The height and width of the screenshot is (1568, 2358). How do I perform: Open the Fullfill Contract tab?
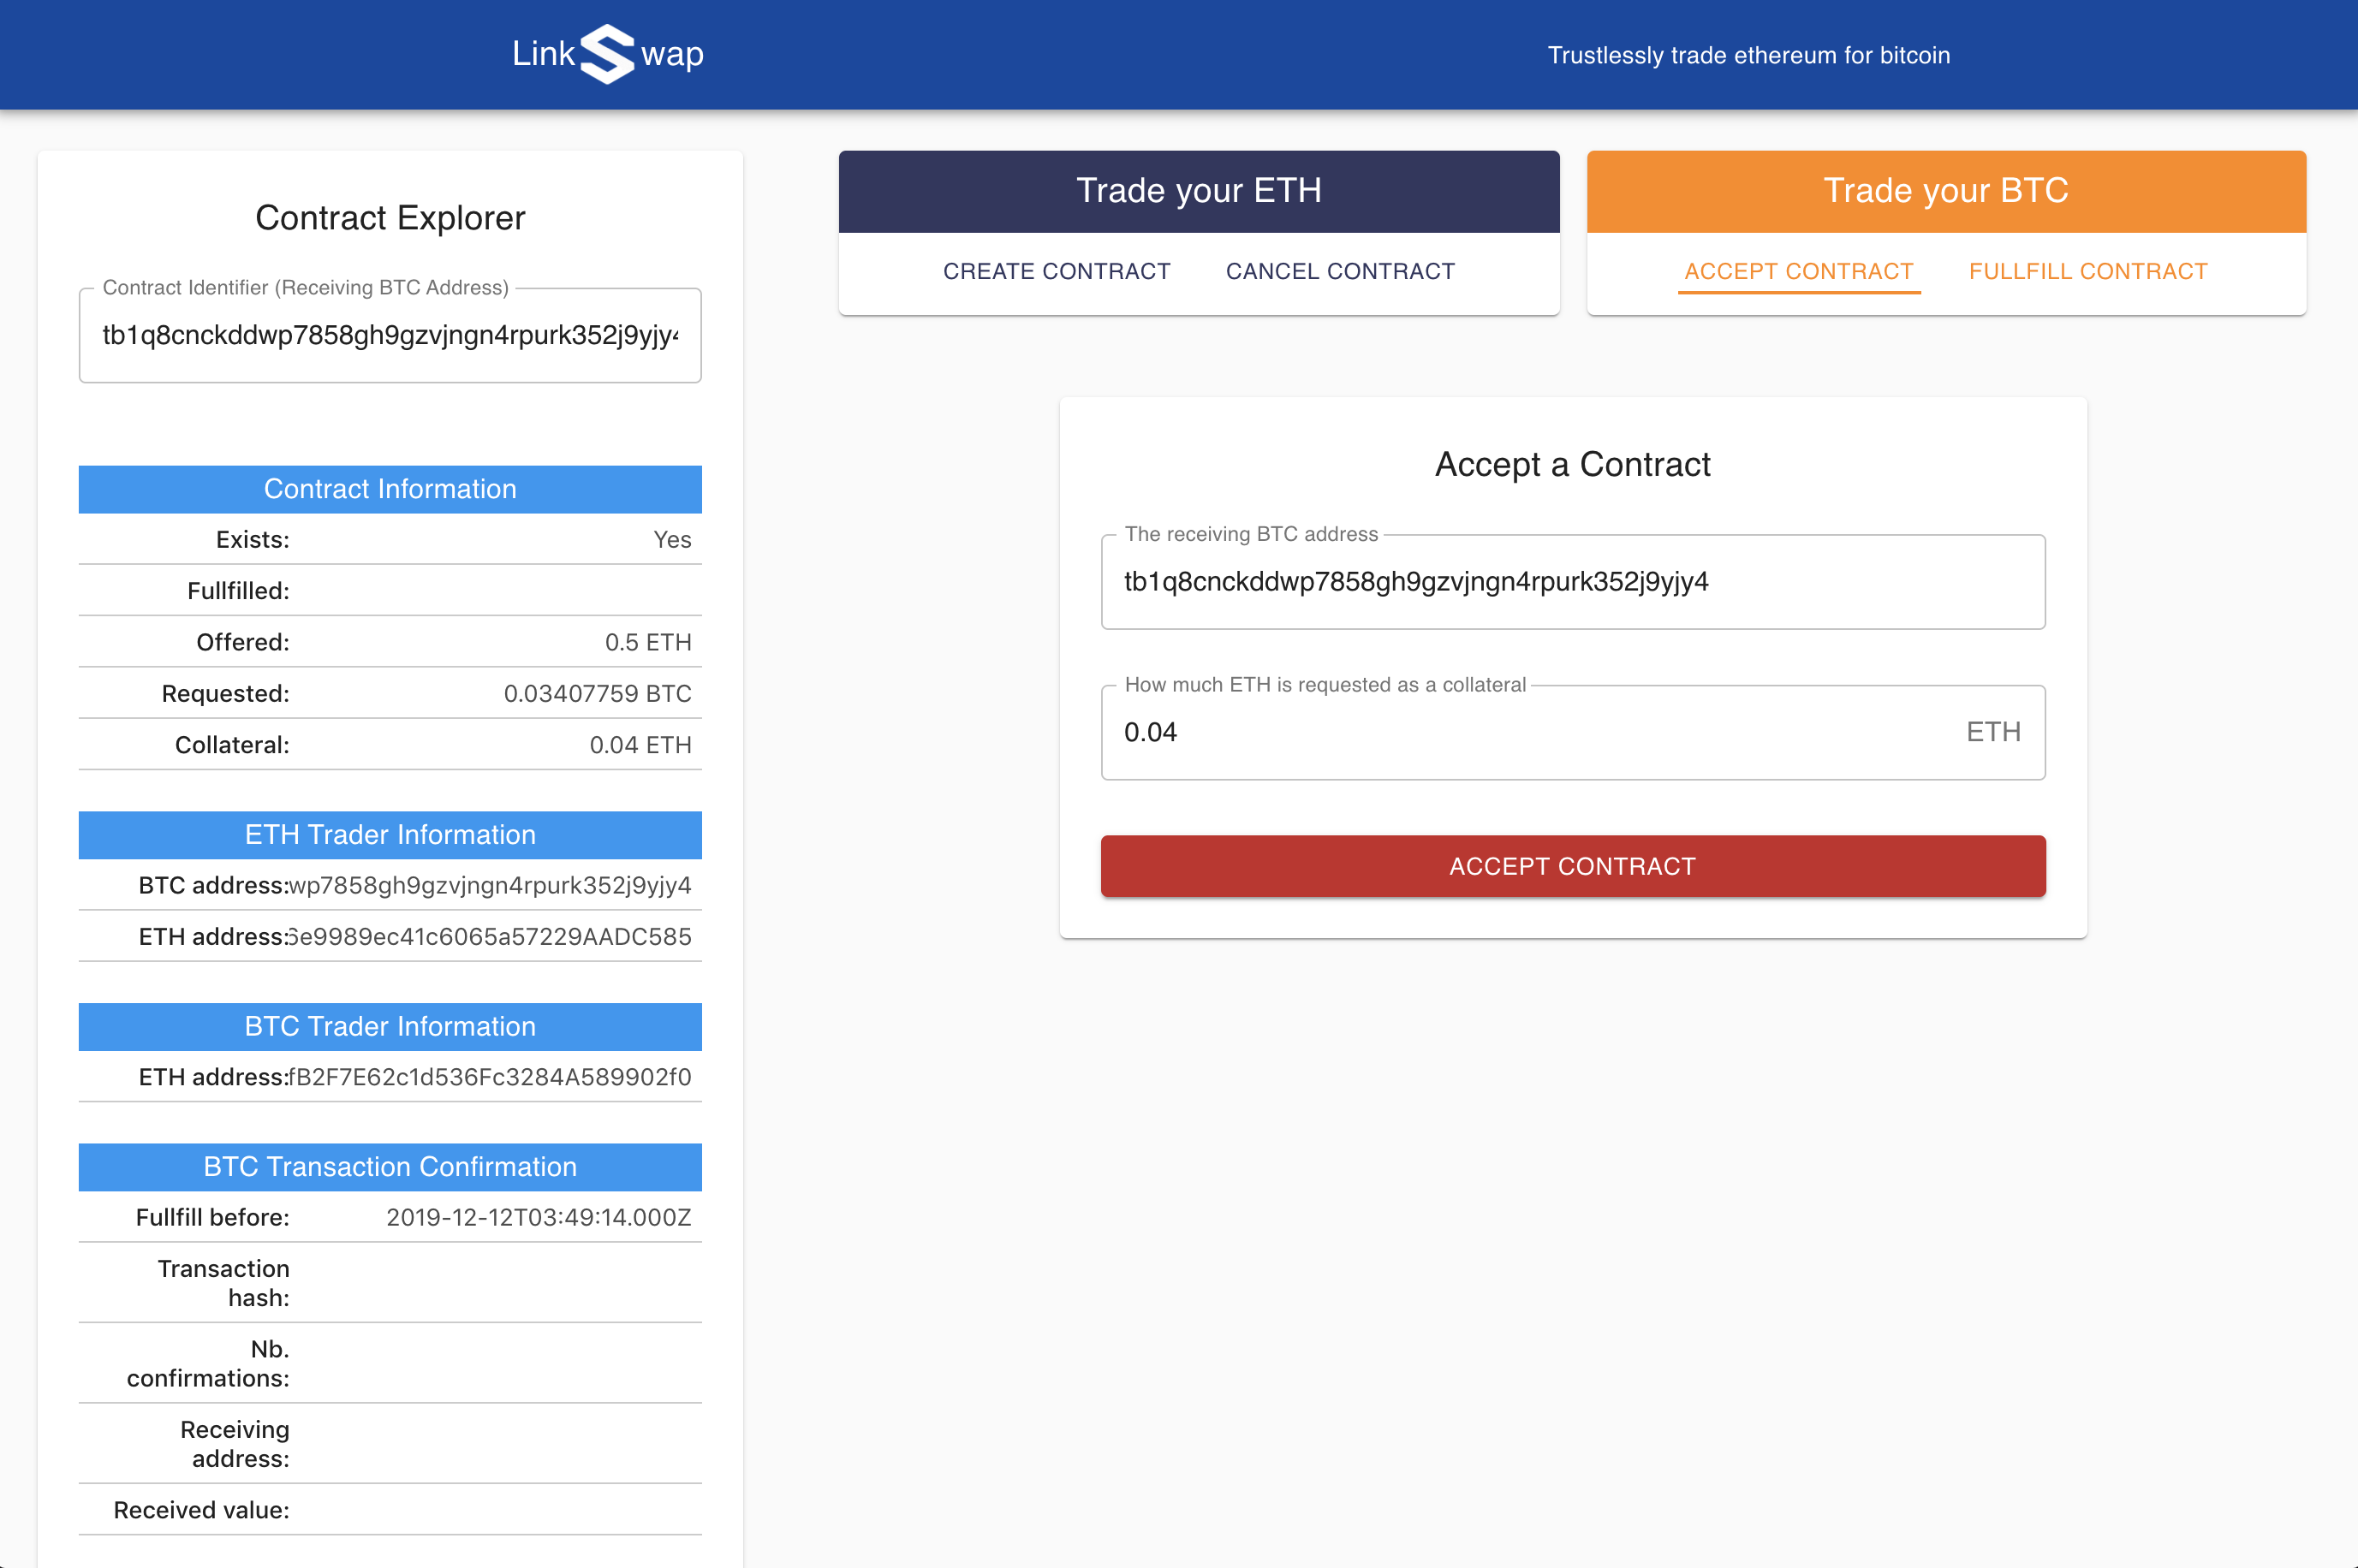[2087, 271]
